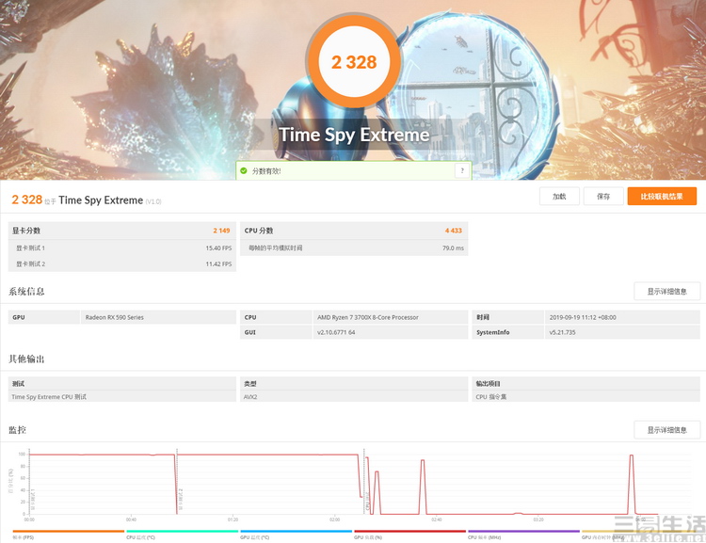The height and width of the screenshot is (543, 706).
Task: Click the CPU 指令集 output cell
Action: coord(586,397)
